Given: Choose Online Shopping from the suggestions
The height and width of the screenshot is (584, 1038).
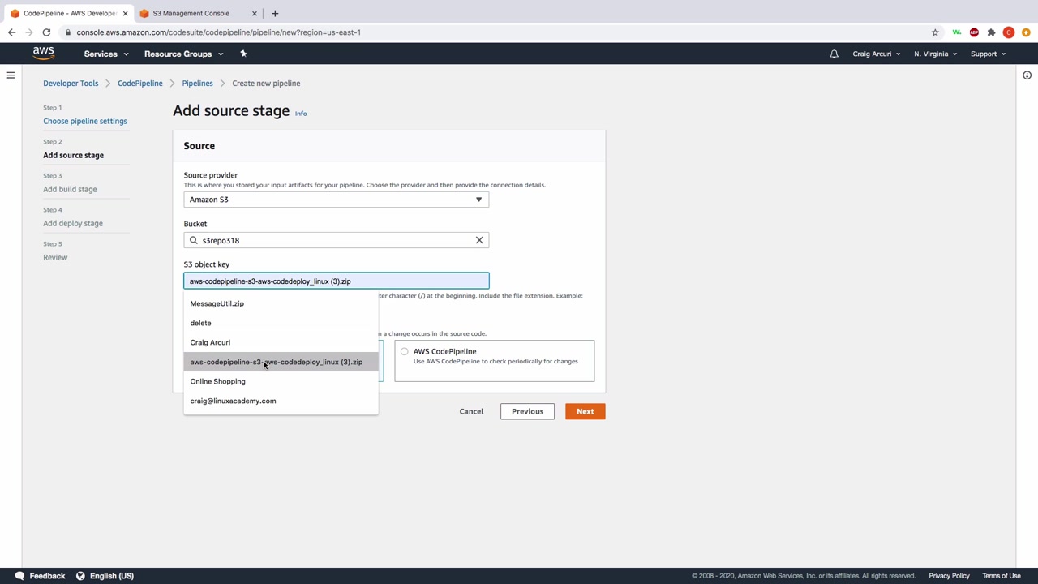Looking at the screenshot, I should (281, 381).
